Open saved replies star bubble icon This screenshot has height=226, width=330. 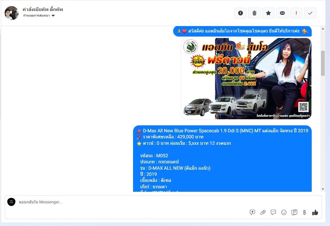click(252, 212)
